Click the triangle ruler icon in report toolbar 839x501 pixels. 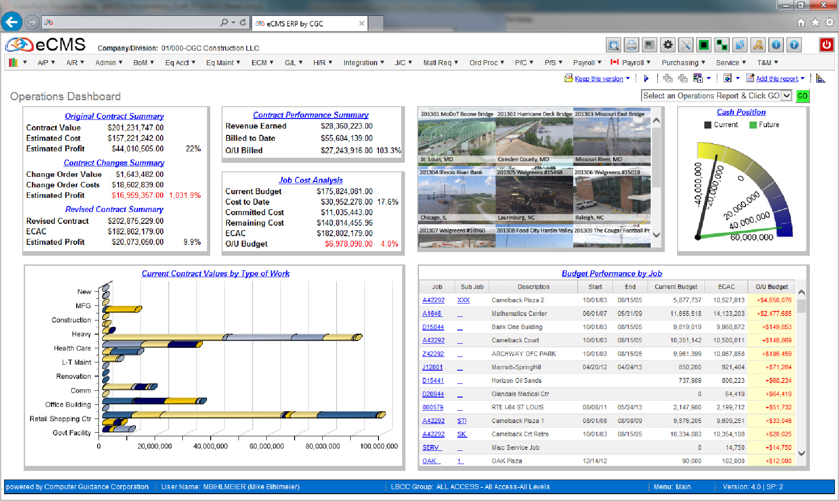point(820,78)
